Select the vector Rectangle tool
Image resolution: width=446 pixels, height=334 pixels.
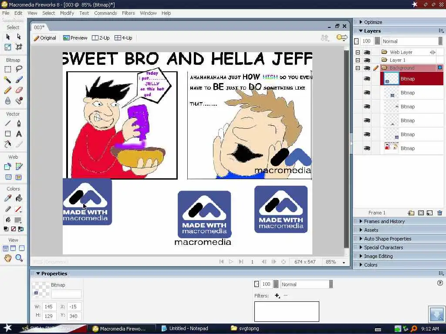8,134
